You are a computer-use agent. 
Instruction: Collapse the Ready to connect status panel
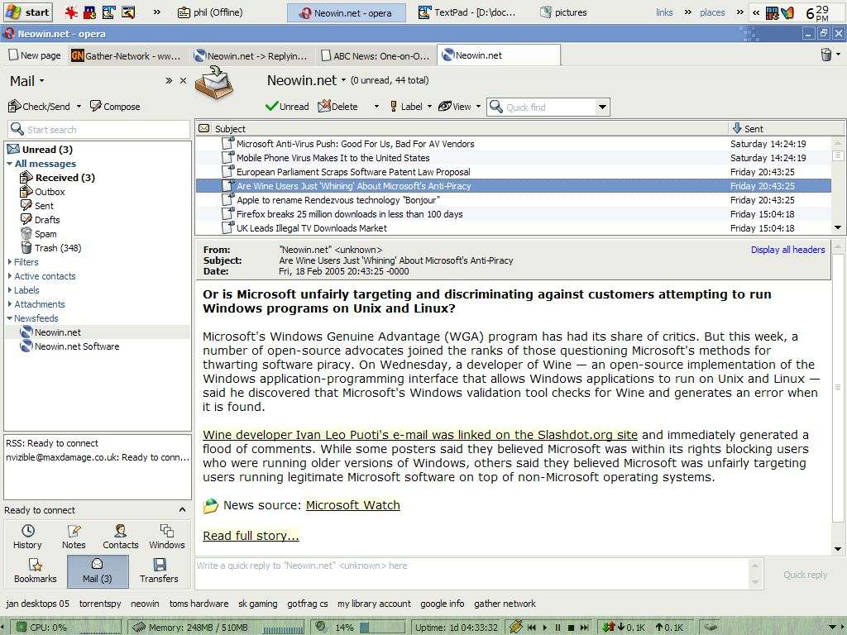pyautogui.click(x=182, y=509)
